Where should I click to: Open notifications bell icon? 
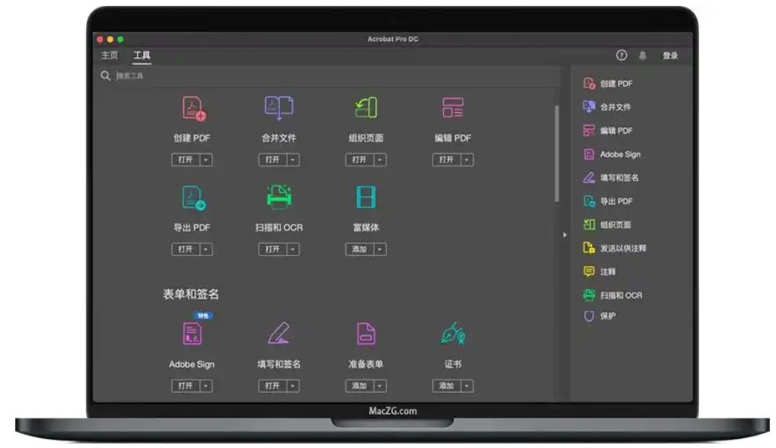tap(642, 55)
